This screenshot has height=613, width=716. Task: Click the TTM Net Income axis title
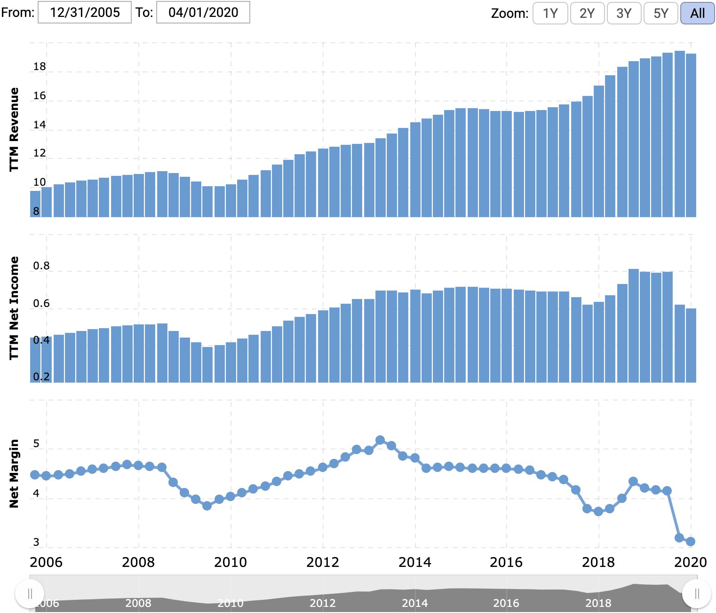pos(14,308)
